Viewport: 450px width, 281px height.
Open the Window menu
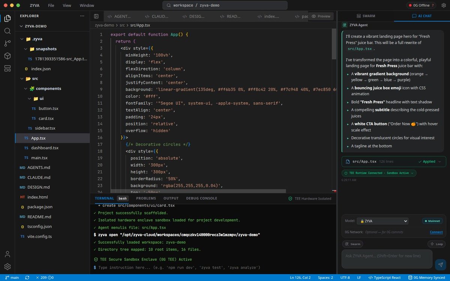coord(87,5)
